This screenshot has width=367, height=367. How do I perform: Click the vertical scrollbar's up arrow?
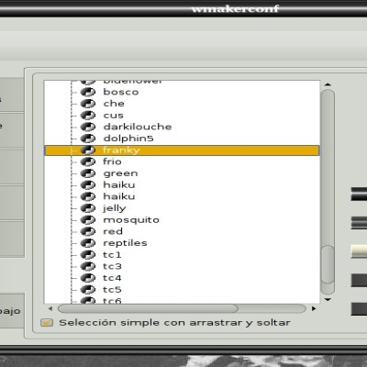pyautogui.click(x=328, y=84)
